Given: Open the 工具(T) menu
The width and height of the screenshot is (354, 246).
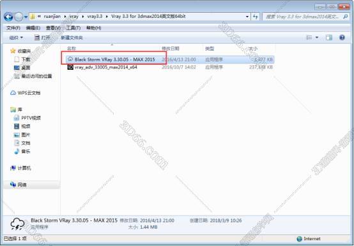Looking at the screenshot, I should click(73, 28).
